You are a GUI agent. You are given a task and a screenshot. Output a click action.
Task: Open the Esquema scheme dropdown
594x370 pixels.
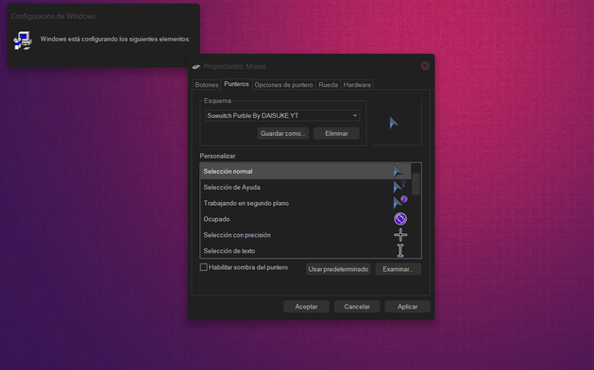tap(282, 115)
